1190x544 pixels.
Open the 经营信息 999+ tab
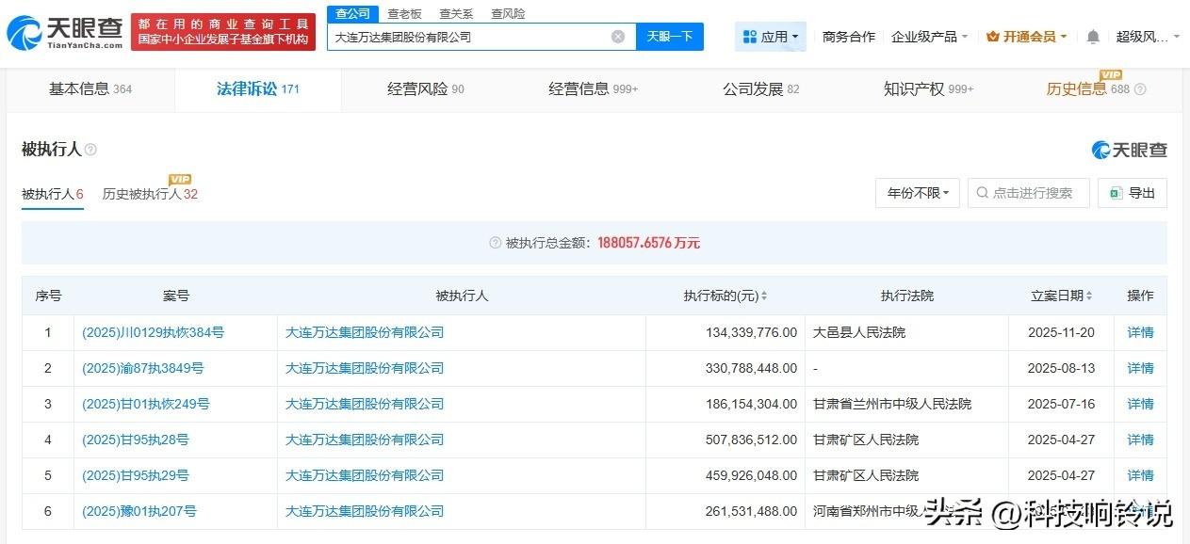click(x=594, y=89)
